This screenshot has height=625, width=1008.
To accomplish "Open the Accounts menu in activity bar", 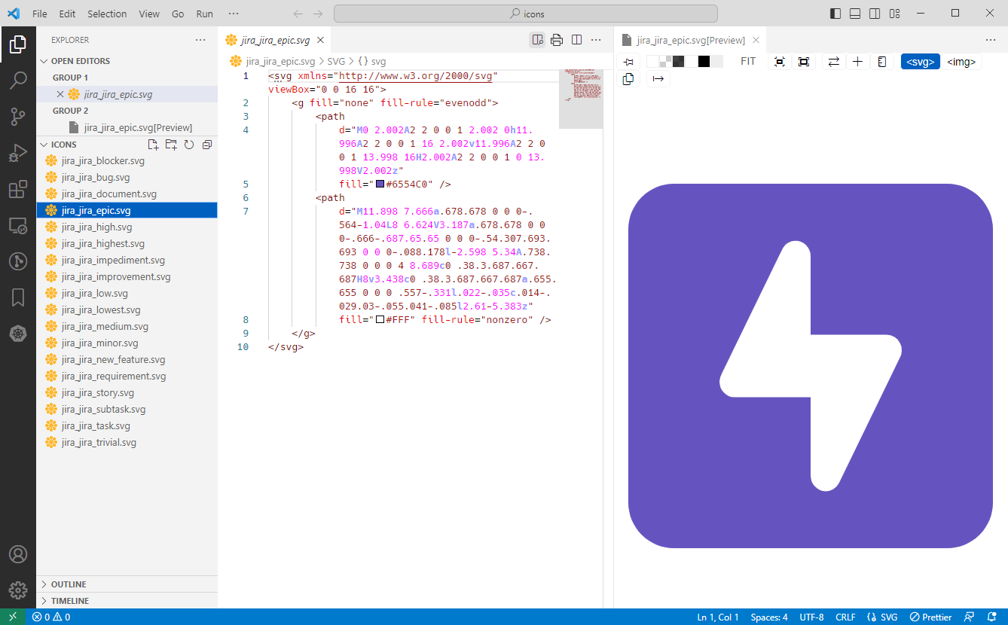I will pos(18,554).
